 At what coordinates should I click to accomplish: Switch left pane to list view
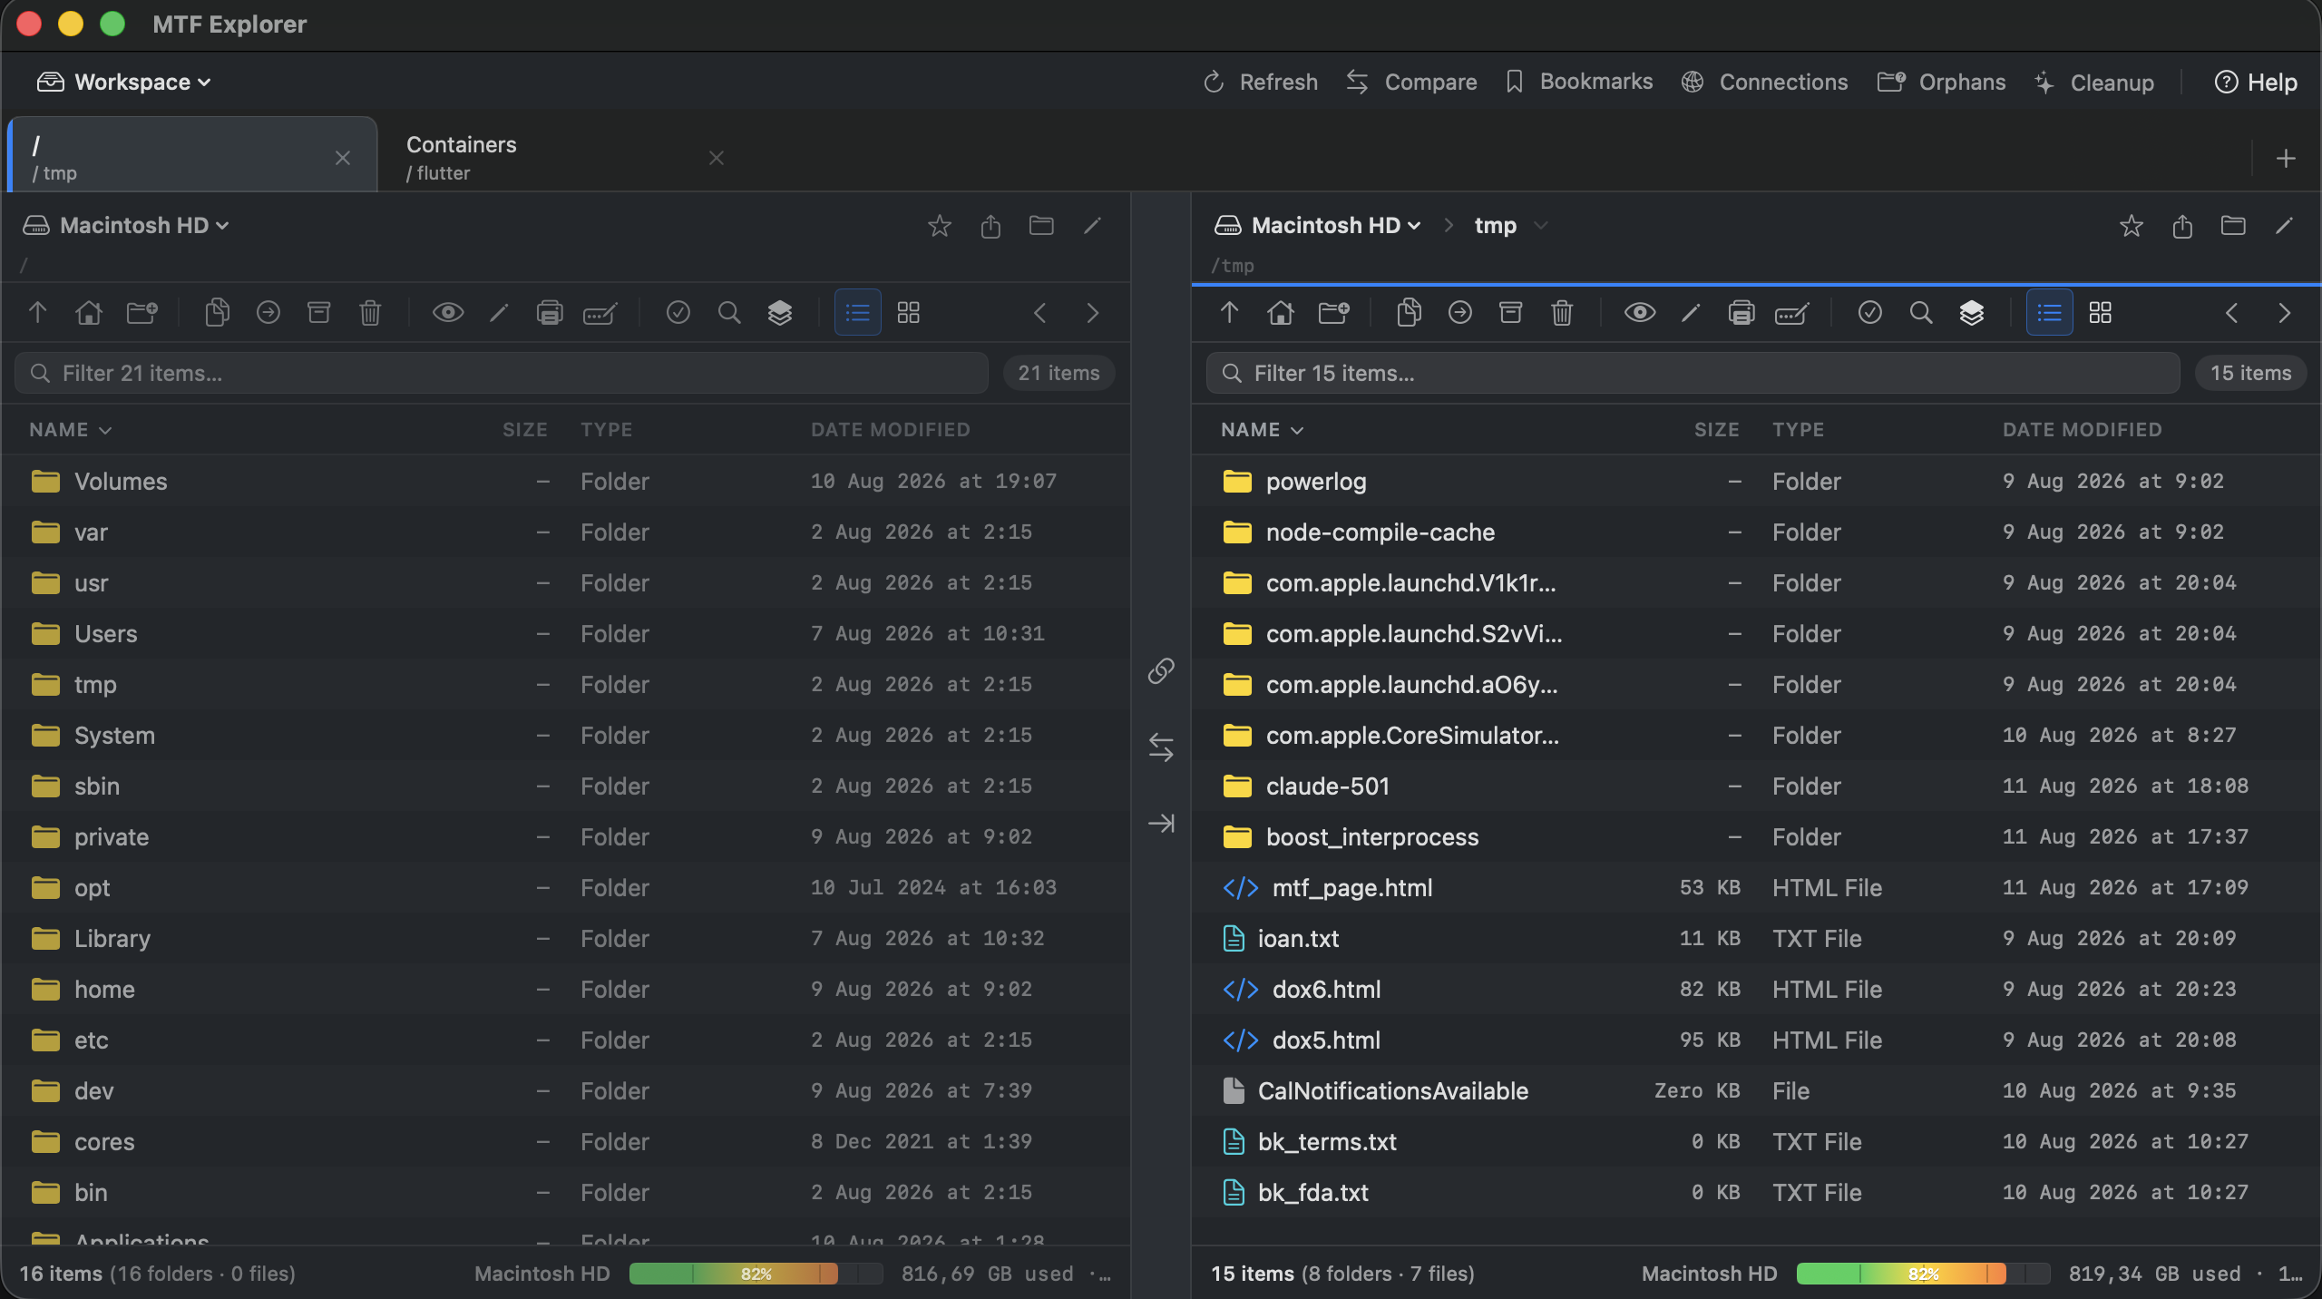(x=857, y=313)
